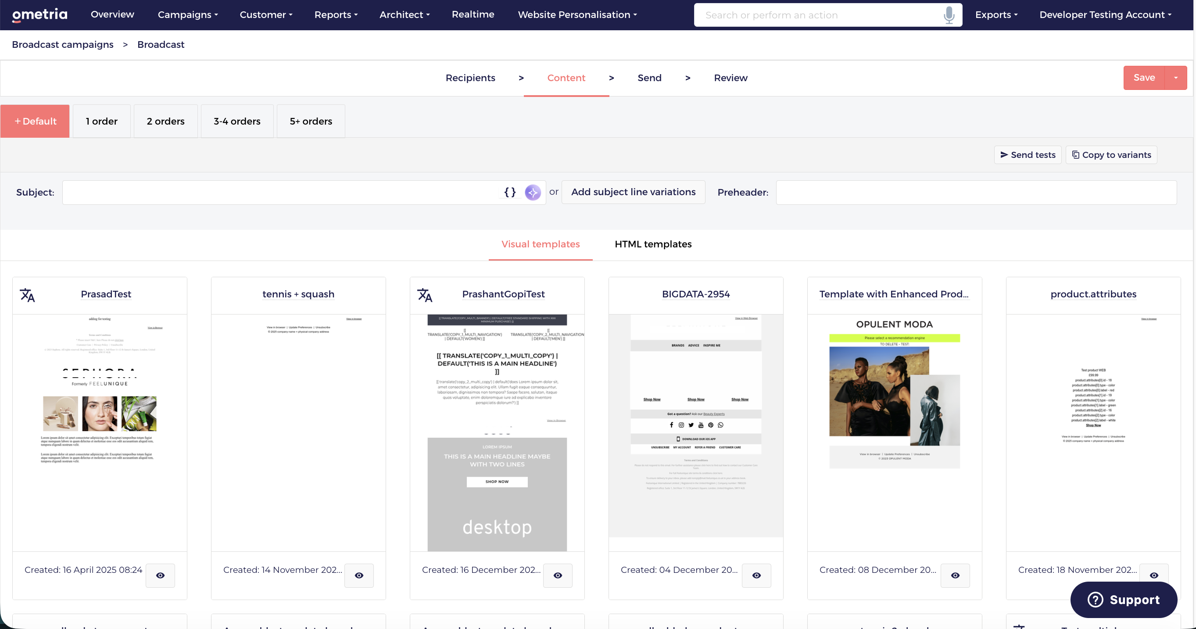The height and width of the screenshot is (629, 1196).
Task: Click the purple AI subject line generator icon
Action: tap(533, 192)
